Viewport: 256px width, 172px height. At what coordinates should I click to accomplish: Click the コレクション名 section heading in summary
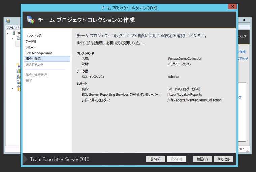coord(86,53)
